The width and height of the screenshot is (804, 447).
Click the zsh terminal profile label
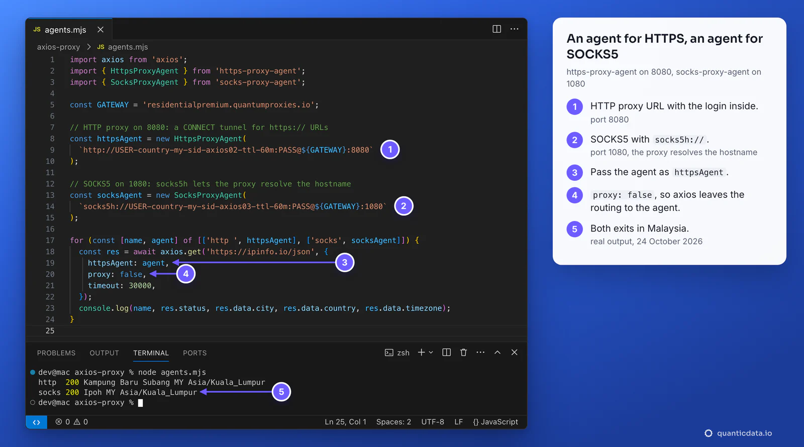tap(397, 353)
